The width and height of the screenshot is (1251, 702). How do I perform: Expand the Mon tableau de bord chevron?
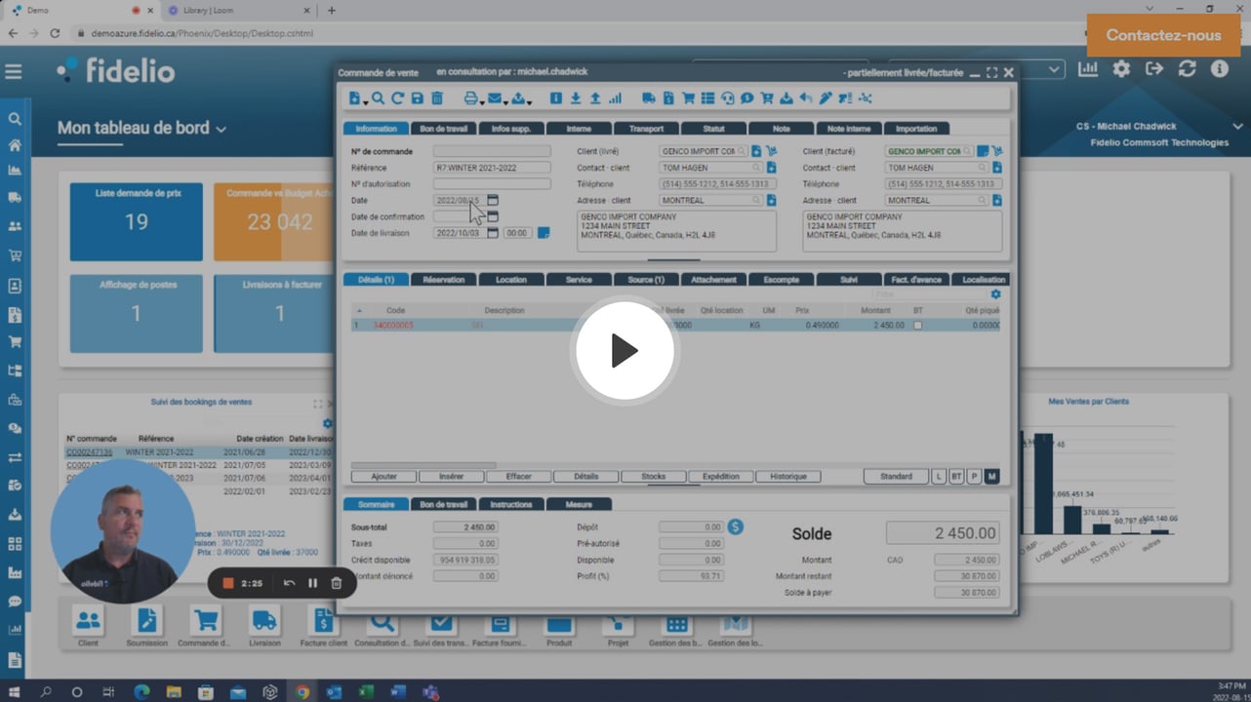coord(222,130)
